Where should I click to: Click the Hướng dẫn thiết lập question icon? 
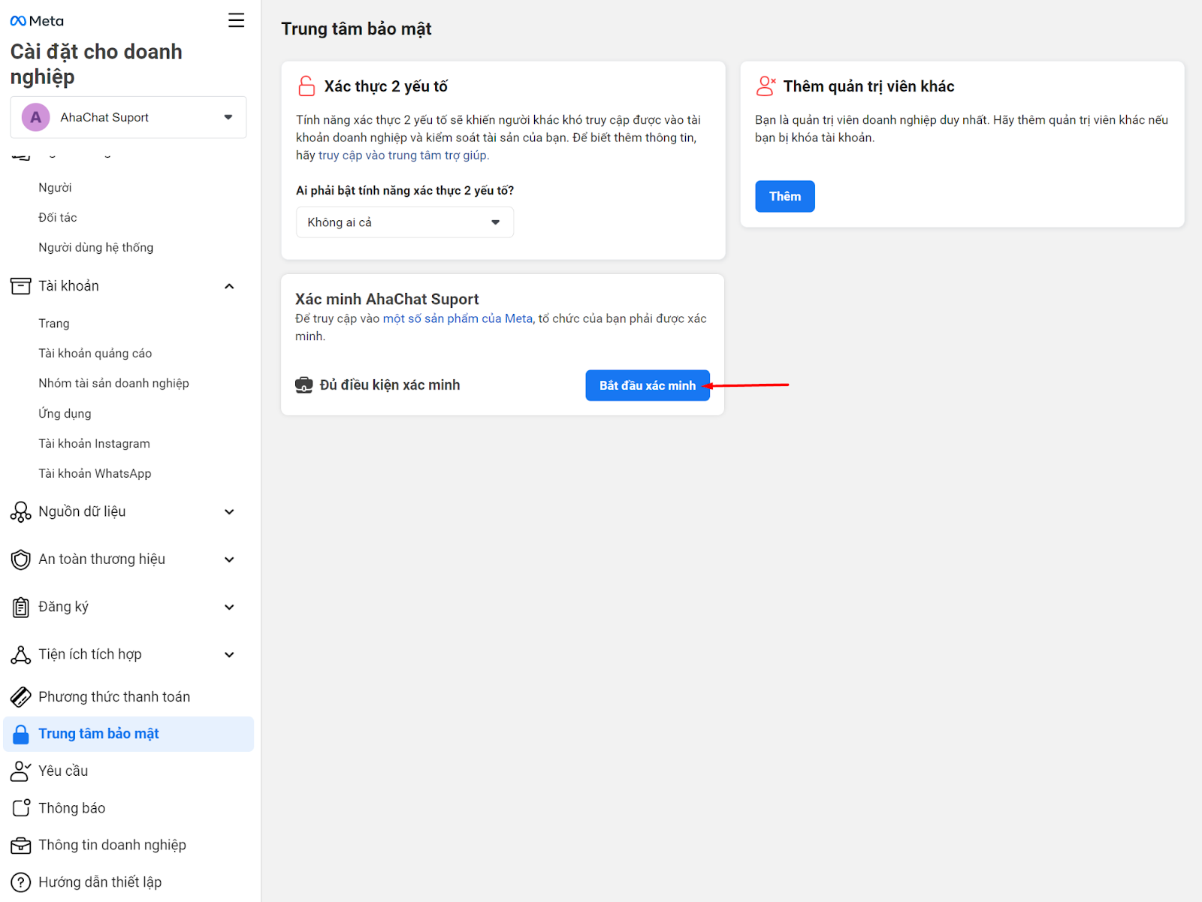pyautogui.click(x=21, y=882)
